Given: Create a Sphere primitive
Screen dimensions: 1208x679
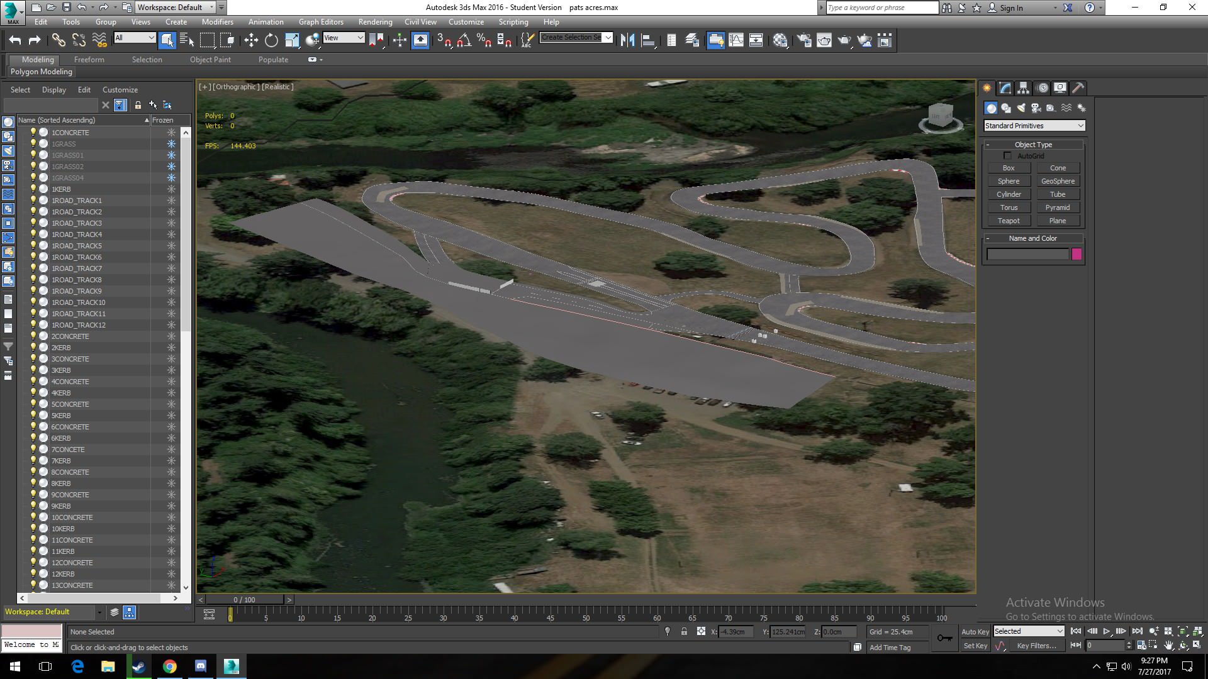Looking at the screenshot, I should (x=1009, y=181).
